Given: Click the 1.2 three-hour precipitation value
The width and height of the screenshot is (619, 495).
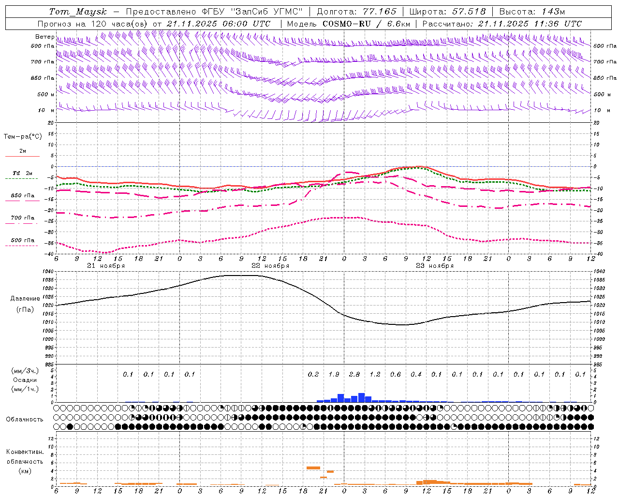Looking at the screenshot, I should coord(375,375).
